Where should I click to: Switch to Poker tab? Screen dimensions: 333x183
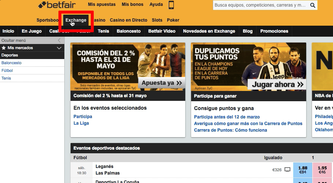pos(173,20)
